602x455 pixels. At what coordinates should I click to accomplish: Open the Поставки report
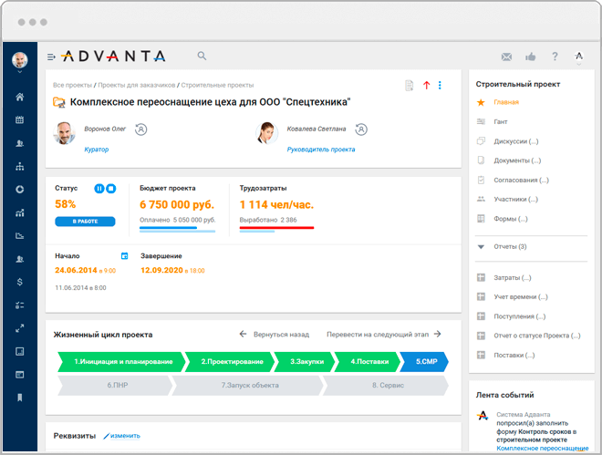click(x=514, y=355)
